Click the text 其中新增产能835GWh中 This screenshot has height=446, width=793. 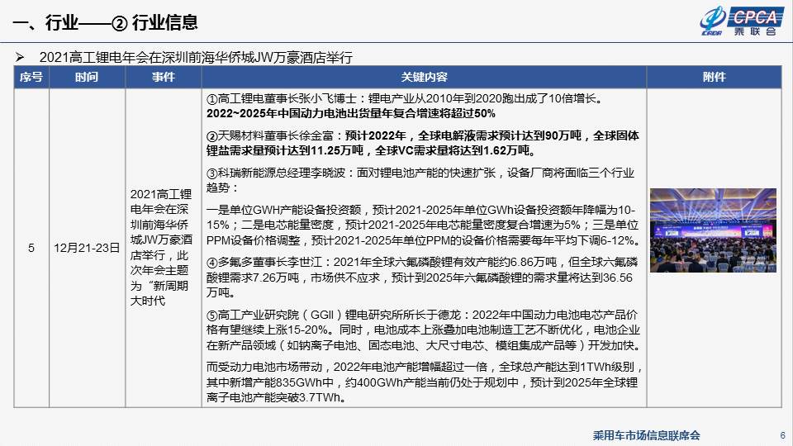[x=269, y=382]
